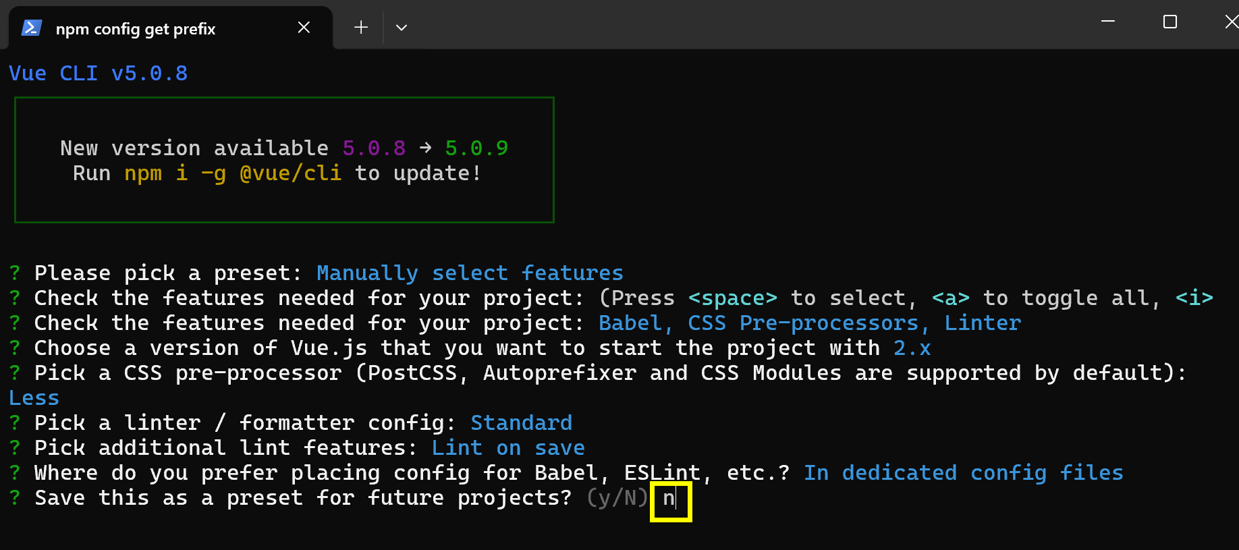Click the 'Standard' linter config answer
1239x550 pixels.
pos(522,423)
